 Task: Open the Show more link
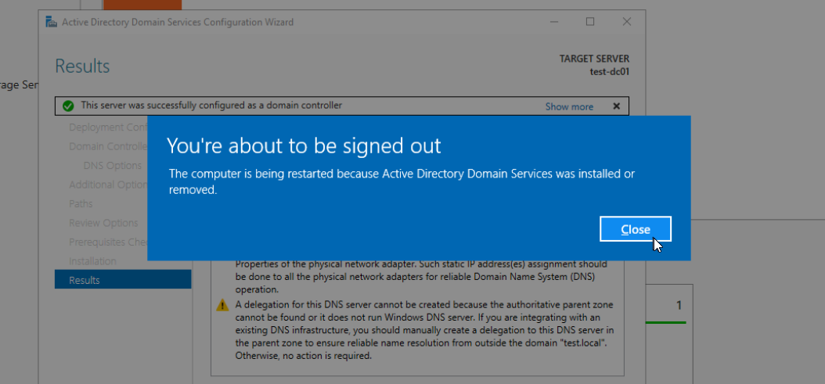pyautogui.click(x=569, y=107)
